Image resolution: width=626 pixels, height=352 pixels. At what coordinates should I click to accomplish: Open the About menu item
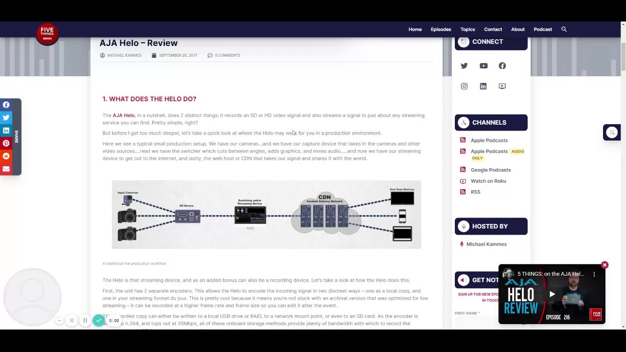(518, 29)
